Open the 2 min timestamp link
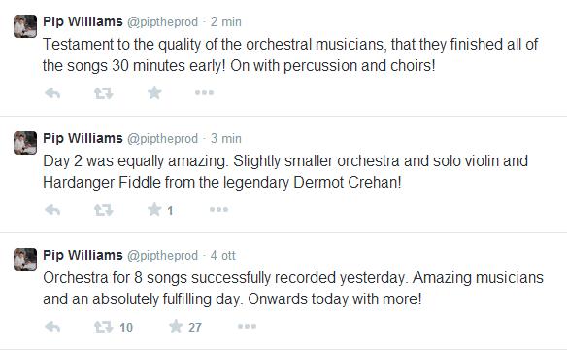567x351 pixels. (x=226, y=21)
